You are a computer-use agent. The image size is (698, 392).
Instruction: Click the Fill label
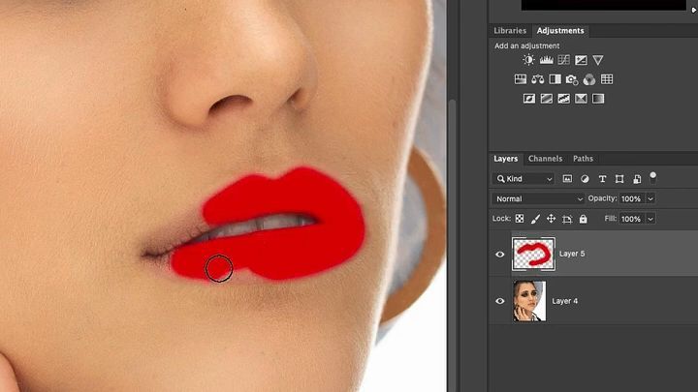(x=611, y=219)
